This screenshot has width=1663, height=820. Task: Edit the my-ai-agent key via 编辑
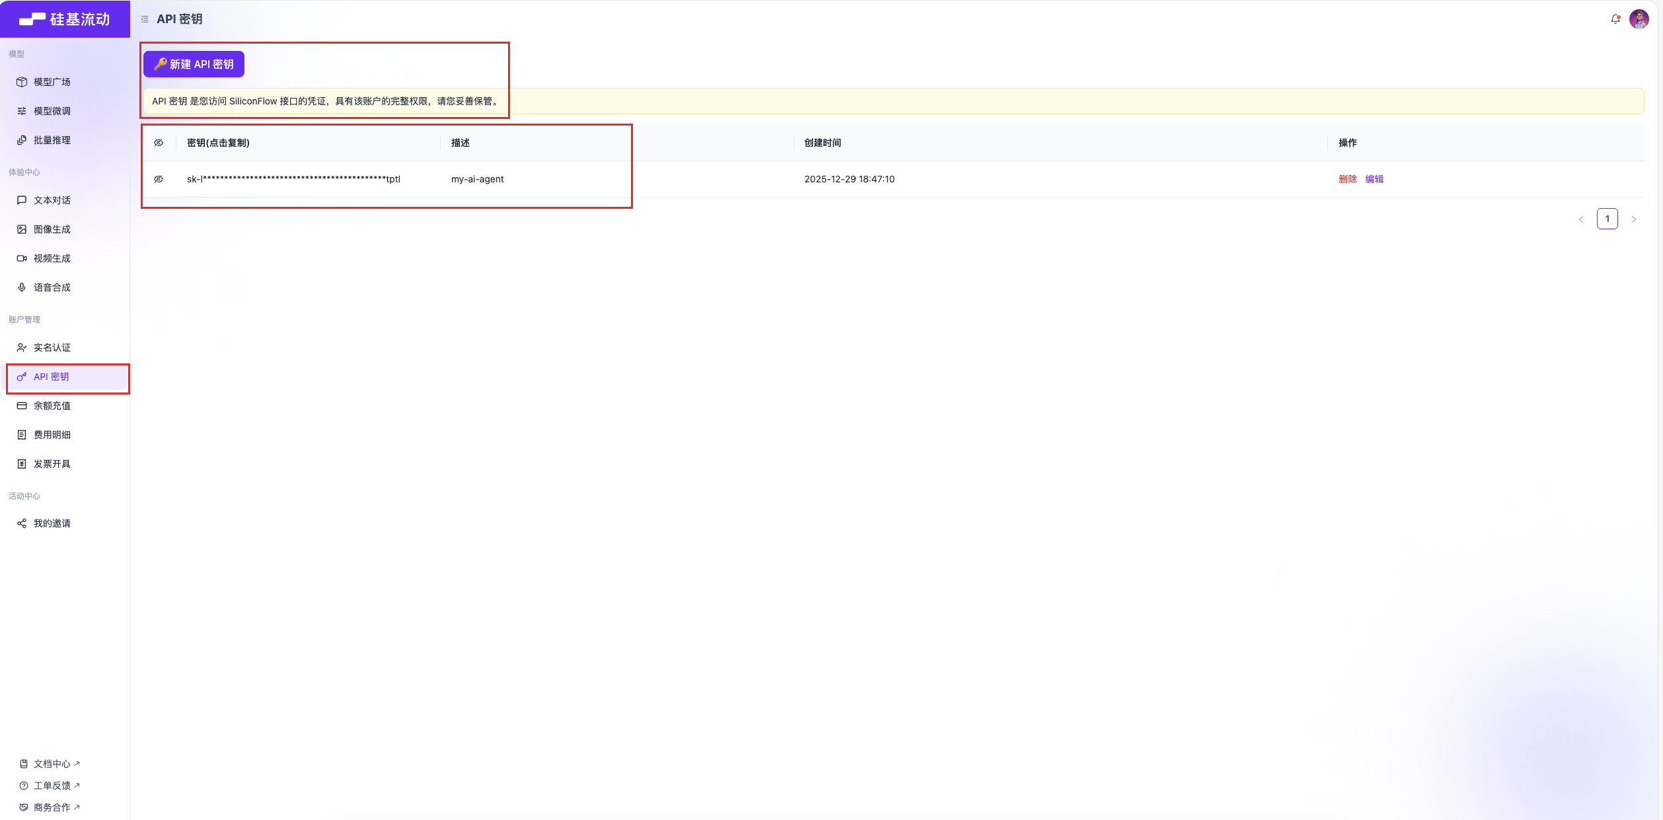[x=1374, y=179]
